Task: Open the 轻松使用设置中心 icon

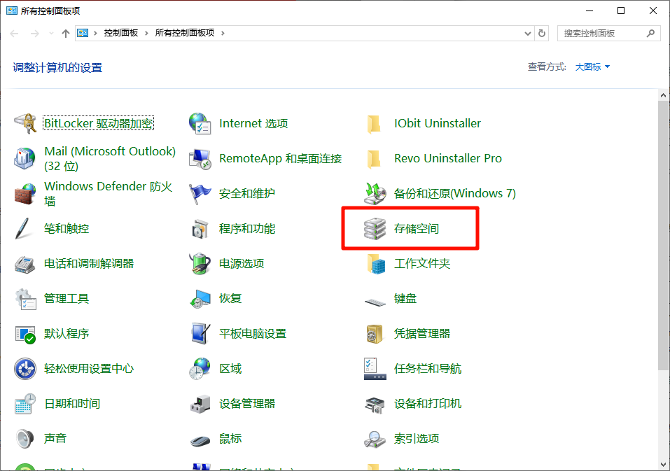Action: tap(25, 369)
